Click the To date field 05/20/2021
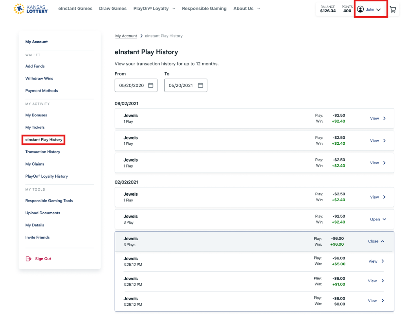 tap(186, 85)
